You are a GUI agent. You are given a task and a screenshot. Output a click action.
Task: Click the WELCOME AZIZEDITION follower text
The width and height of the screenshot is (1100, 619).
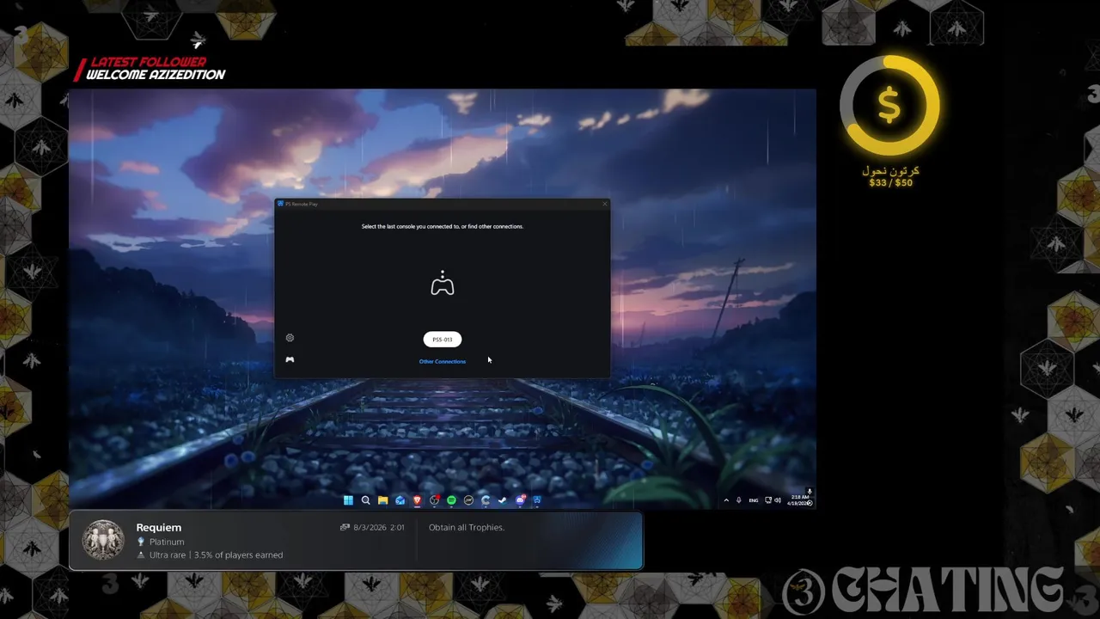tap(156, 75)
